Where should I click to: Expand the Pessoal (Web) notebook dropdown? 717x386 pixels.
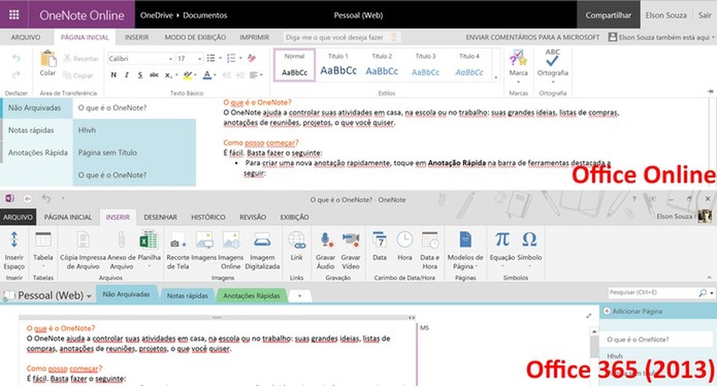[x=89, y=296]
